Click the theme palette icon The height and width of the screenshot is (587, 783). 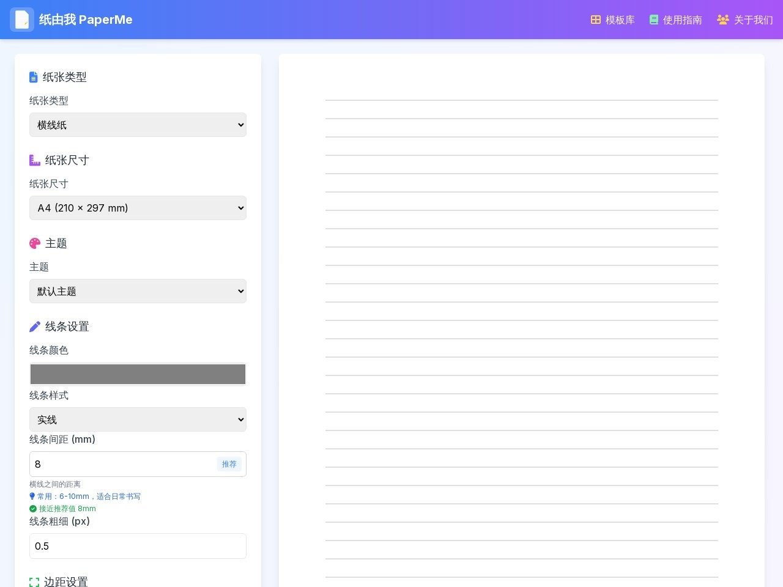[35, 243]
